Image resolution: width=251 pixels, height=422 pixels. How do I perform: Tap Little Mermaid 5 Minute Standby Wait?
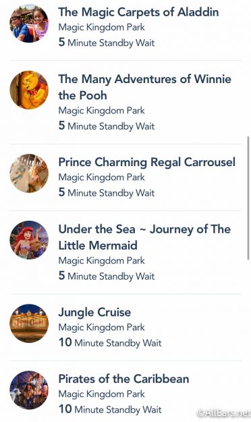(107, 276)
